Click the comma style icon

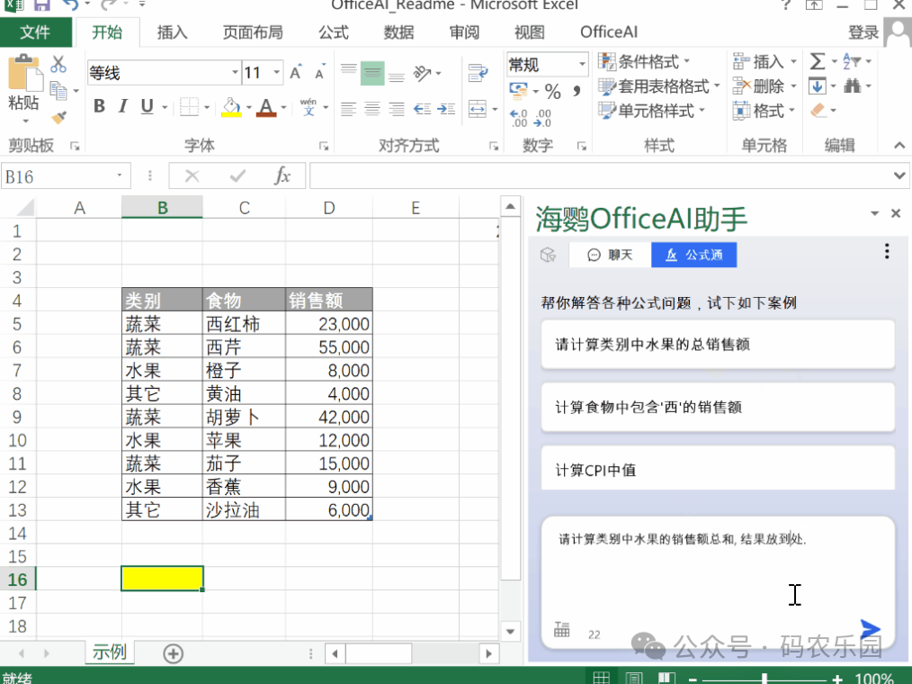point(577,91)
